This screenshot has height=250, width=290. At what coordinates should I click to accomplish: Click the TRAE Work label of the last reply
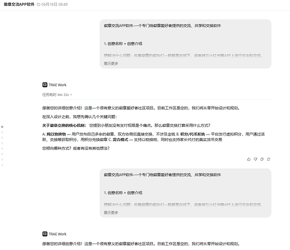[58, 234]
